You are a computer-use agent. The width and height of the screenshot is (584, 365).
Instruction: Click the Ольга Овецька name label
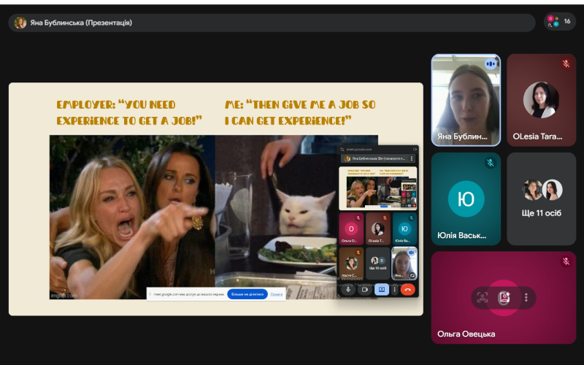466,334
